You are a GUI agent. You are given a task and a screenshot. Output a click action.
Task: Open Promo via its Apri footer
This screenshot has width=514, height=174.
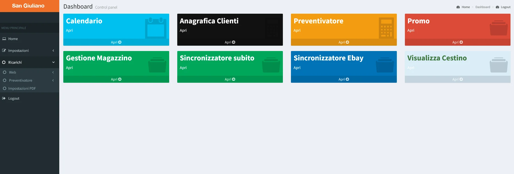coord(458,42)
